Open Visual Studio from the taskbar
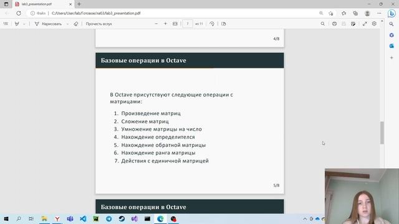Image resolution: width=399 pixels, height=224 pixels. click(135, 218)
